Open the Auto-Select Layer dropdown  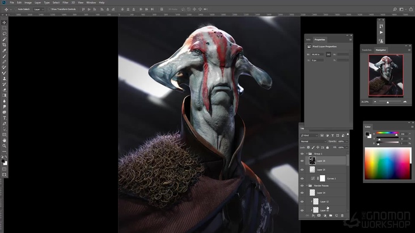click(39, 9)
